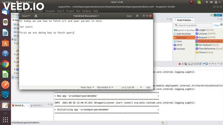This screenshot has width=223, height=125.
Task: Click the text editor line 'let start'
Action: click(x=26, y=27)
